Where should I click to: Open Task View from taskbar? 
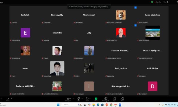pos(84,105)
